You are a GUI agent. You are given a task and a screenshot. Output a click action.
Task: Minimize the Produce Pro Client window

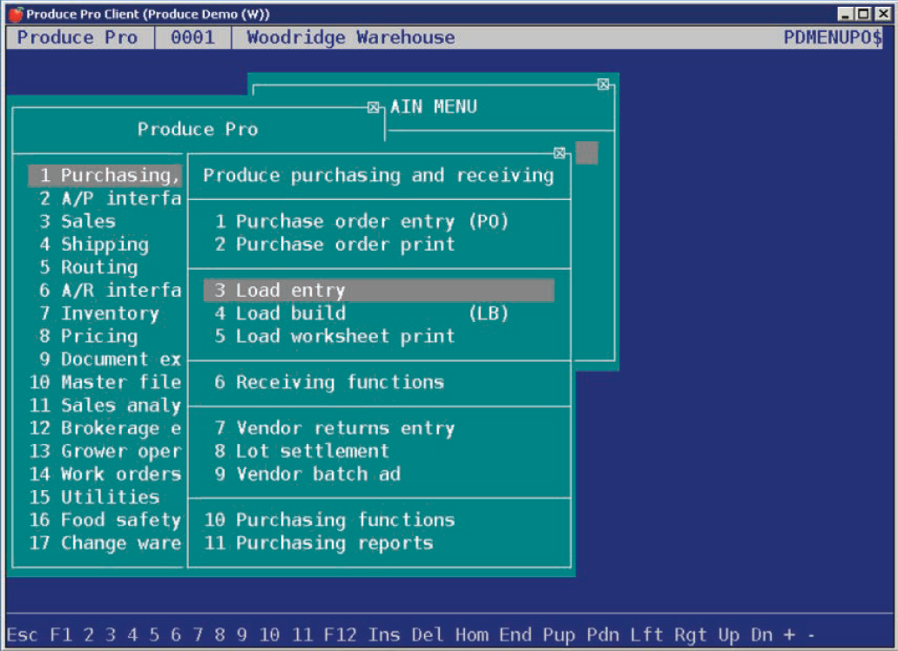(845, 14)
